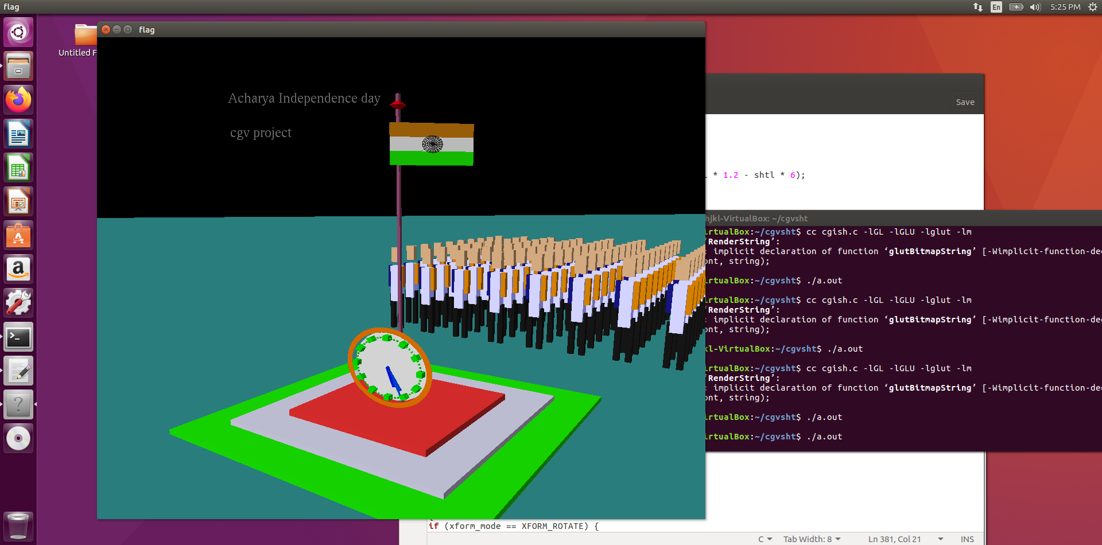Launch LibreOffice Calc
This screenshot has width=1102, height=545.
pos(18,167)
